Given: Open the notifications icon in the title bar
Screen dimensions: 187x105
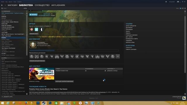Looking at the screenshot, I should point(166,2).
